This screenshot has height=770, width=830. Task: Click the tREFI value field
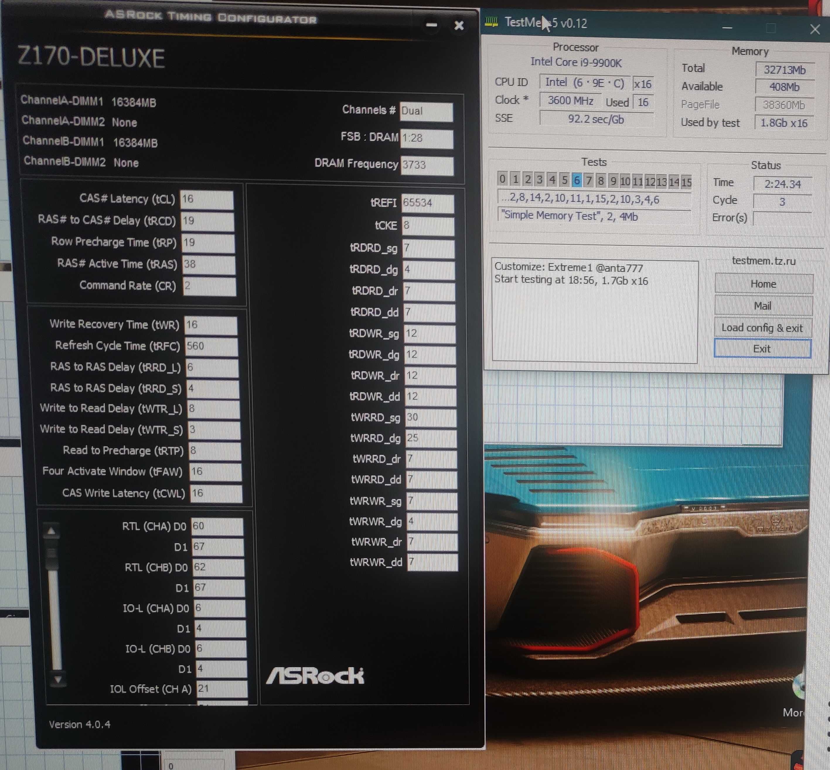[x=428, y=204]
